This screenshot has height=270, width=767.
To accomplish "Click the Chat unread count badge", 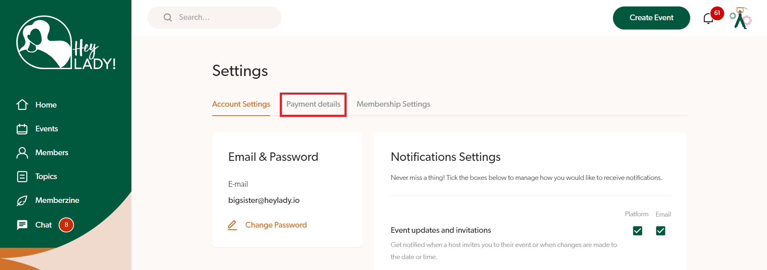I will pos(66,225).
